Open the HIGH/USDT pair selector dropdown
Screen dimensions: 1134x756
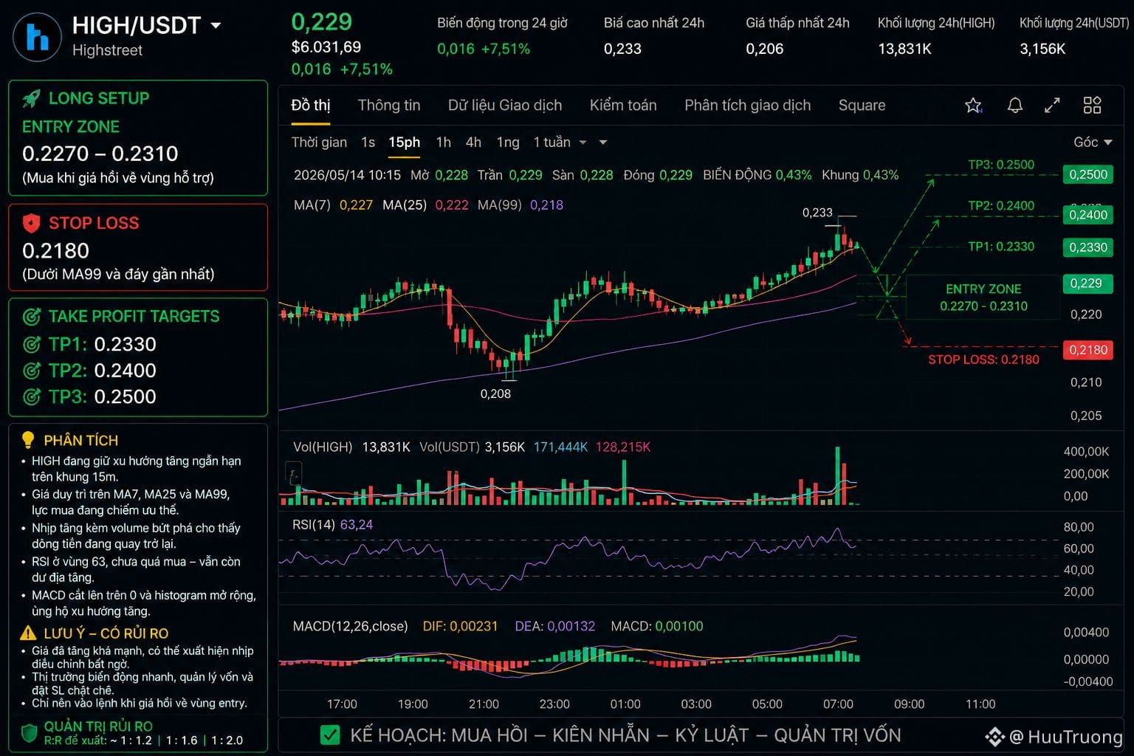[216, 26]
